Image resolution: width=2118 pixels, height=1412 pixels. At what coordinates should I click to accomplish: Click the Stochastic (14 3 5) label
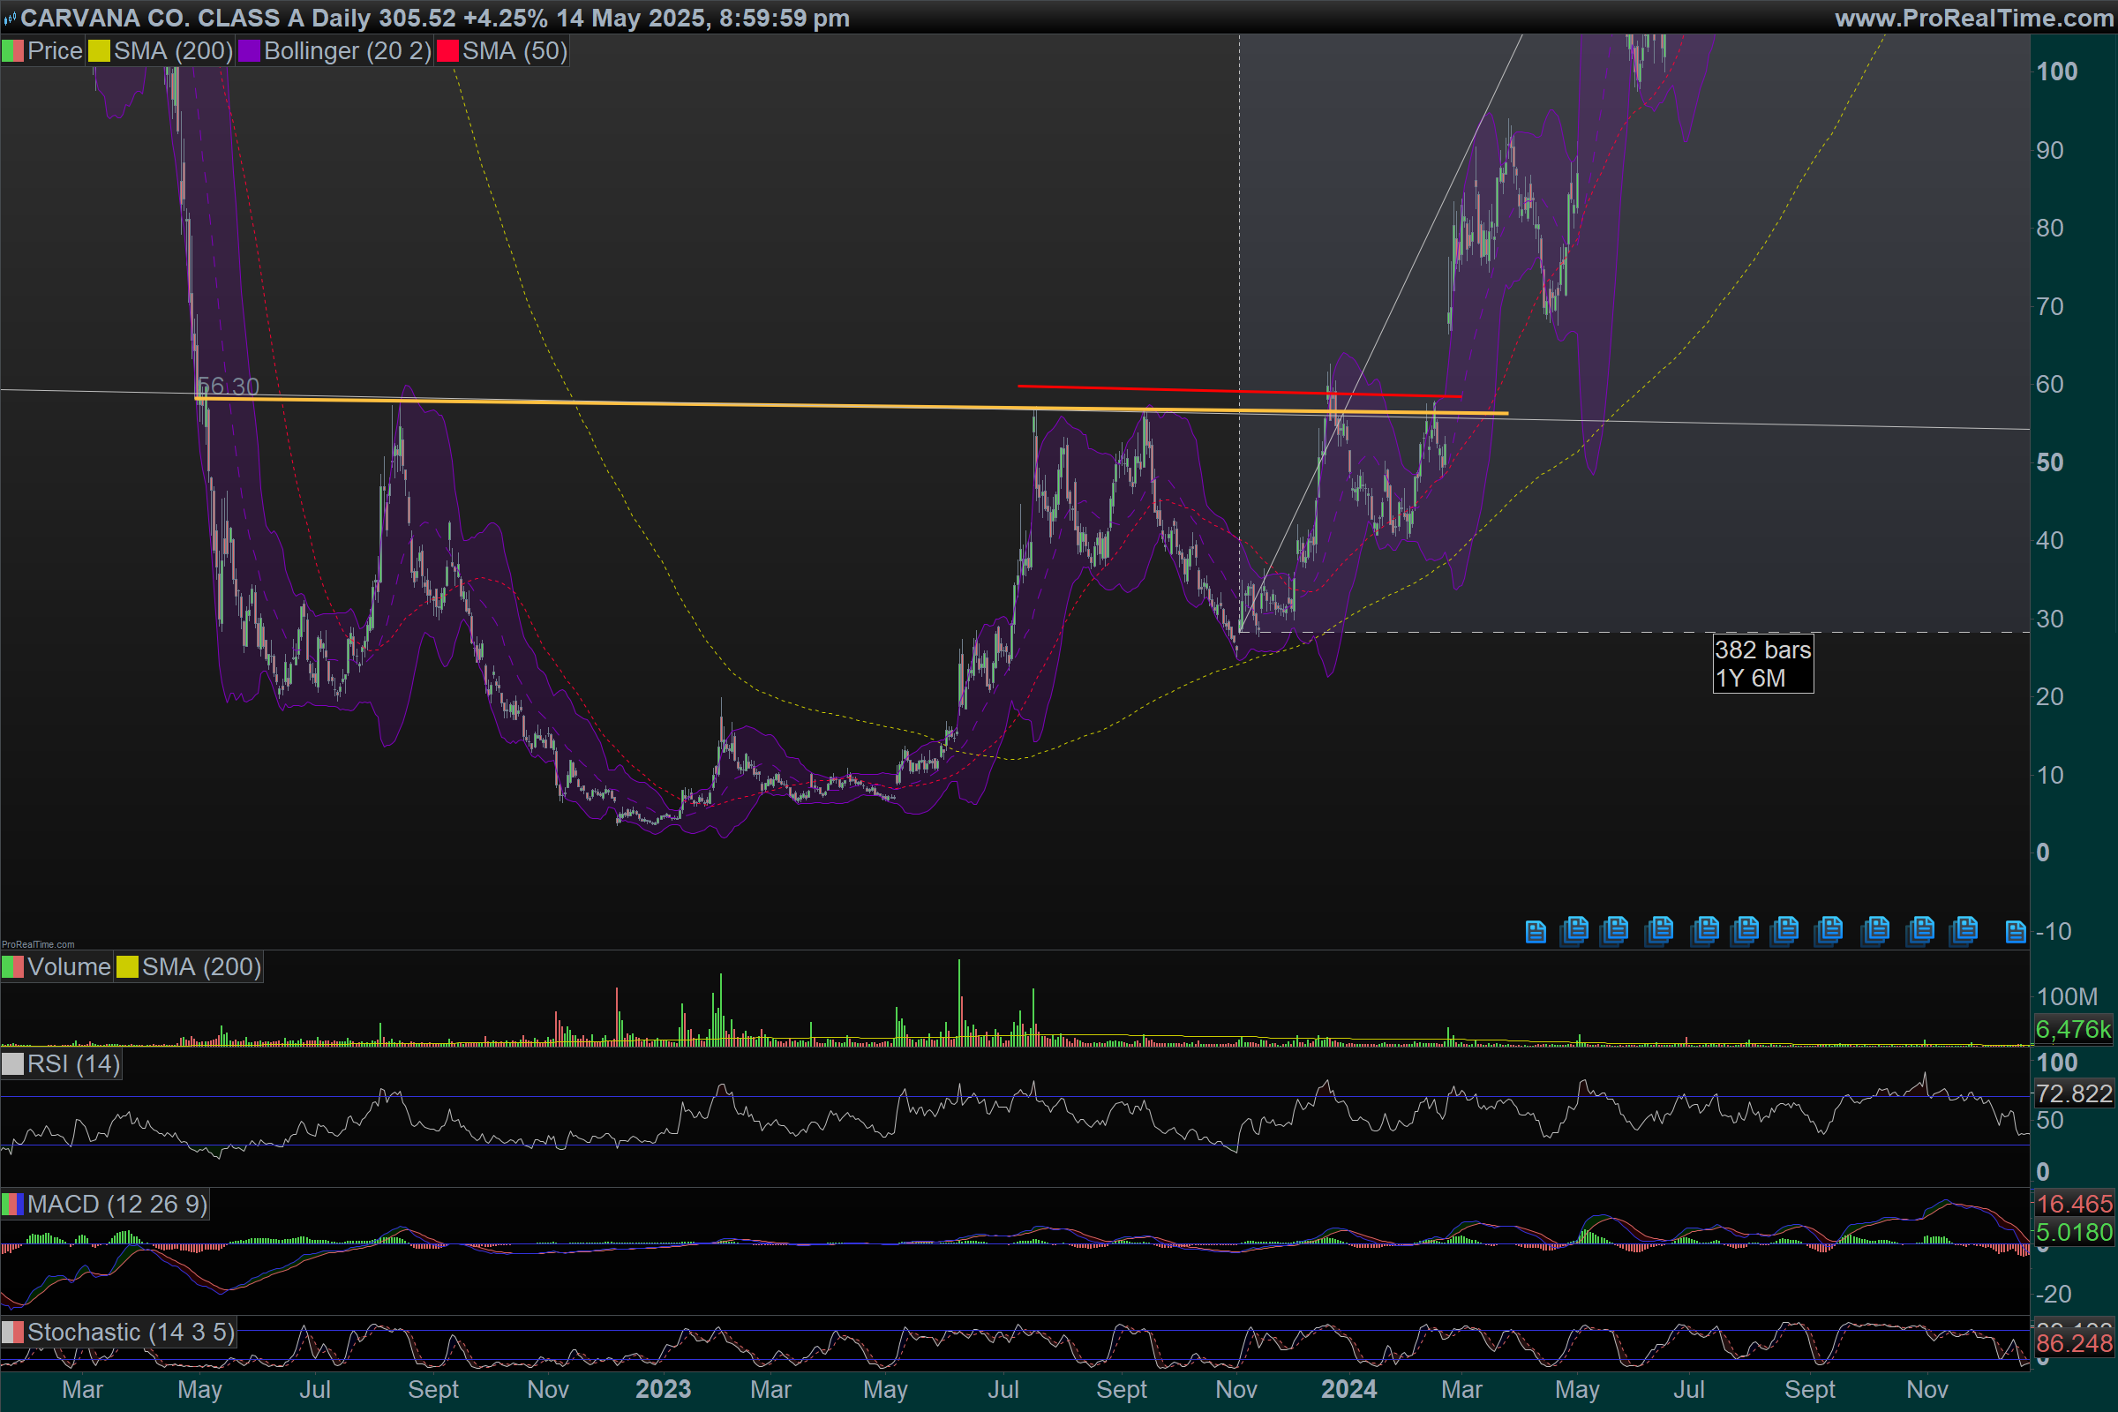pyautogui.click(x=131, y=1332)
